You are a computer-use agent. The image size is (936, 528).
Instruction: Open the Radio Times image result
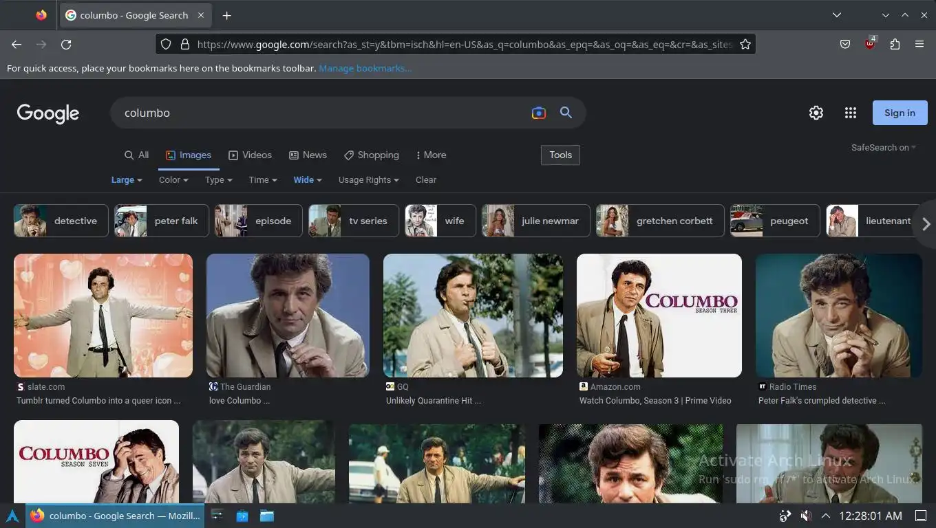[839, 316]
